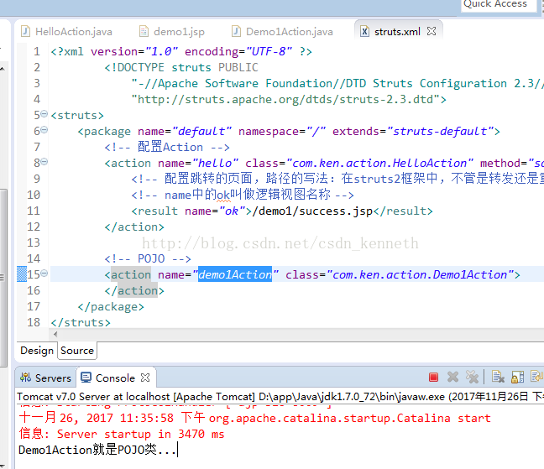Terminate the running Tomcat server (red stop)
Viewport: 544px width, 469px height.
(x=433, y=378)
